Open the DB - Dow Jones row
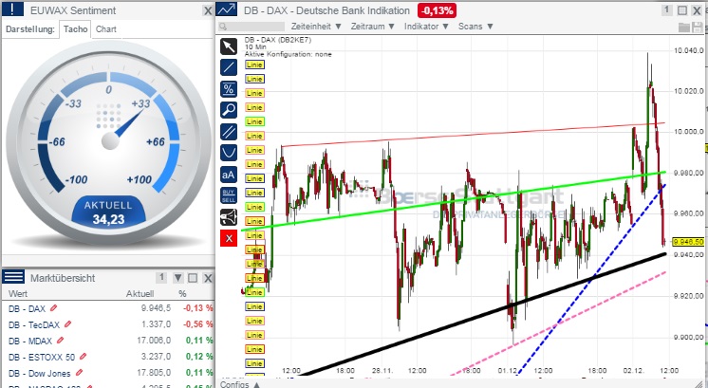The height and width of the screenshot is (388, 708). point(107,373)
